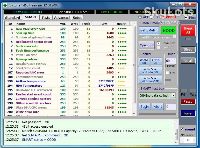Viewport: 200px width, 148px height.
Task: Select the Raw read error rate row
Action: coord(68,29)
